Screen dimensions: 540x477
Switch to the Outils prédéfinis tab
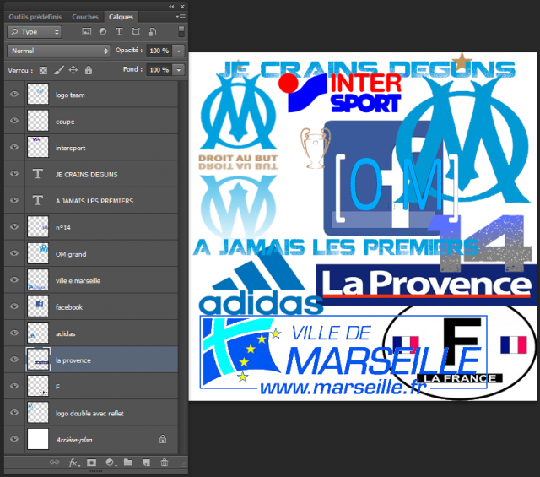(35, 17)
